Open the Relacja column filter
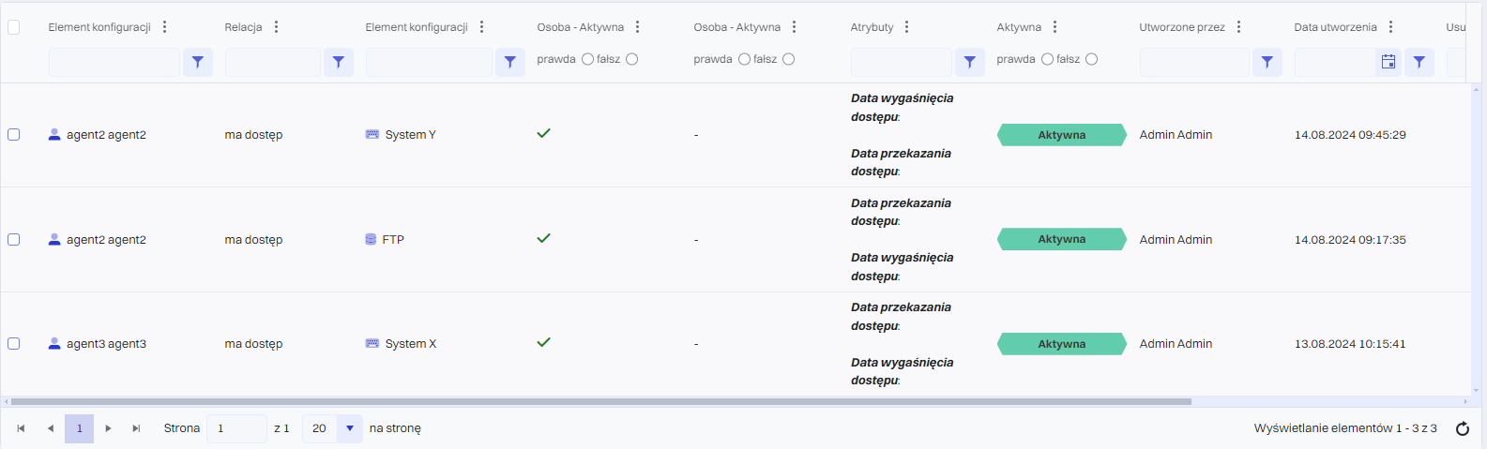The width and height of the screenshot is (1487, 449). point(338,62)
